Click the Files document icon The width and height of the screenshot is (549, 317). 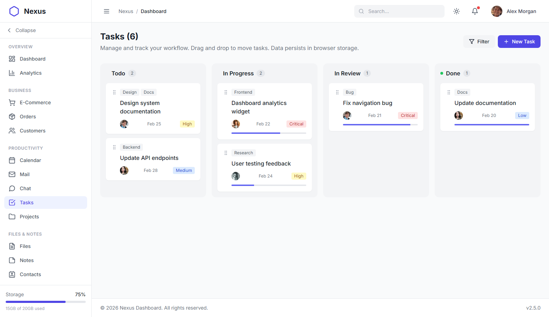12,246
